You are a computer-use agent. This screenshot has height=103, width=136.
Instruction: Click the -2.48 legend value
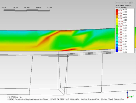tap(125, 47)
